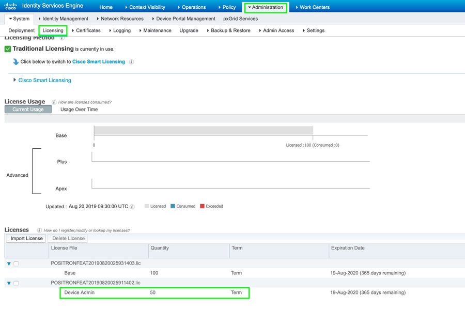Click the Cisco logo icon
Image resolution: width=465 pixels, height=311 pixels.
pyautogui.click(x=10, y=6)
